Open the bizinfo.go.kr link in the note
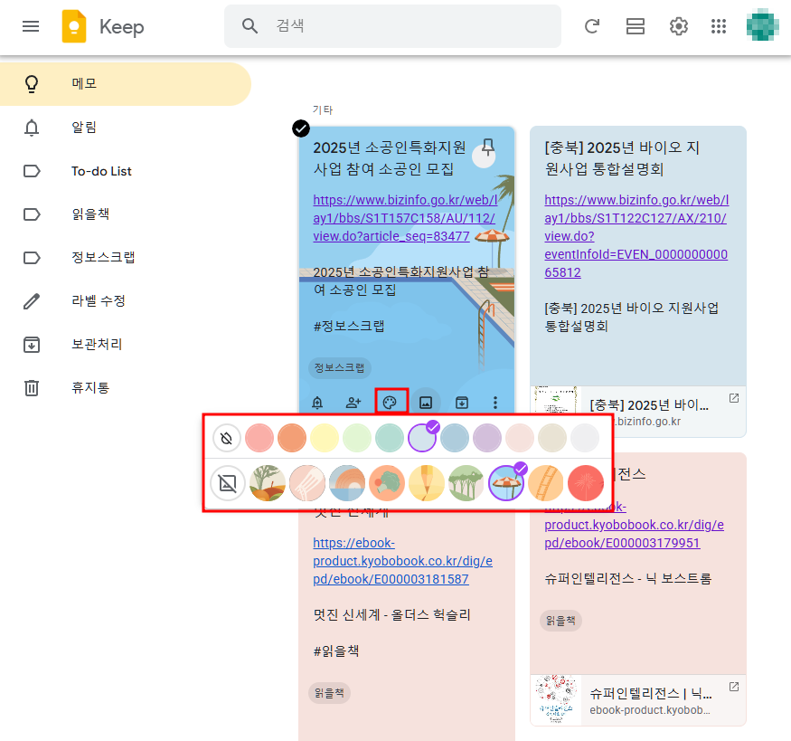This screenshot has width=791, height=741. (406, 218)
